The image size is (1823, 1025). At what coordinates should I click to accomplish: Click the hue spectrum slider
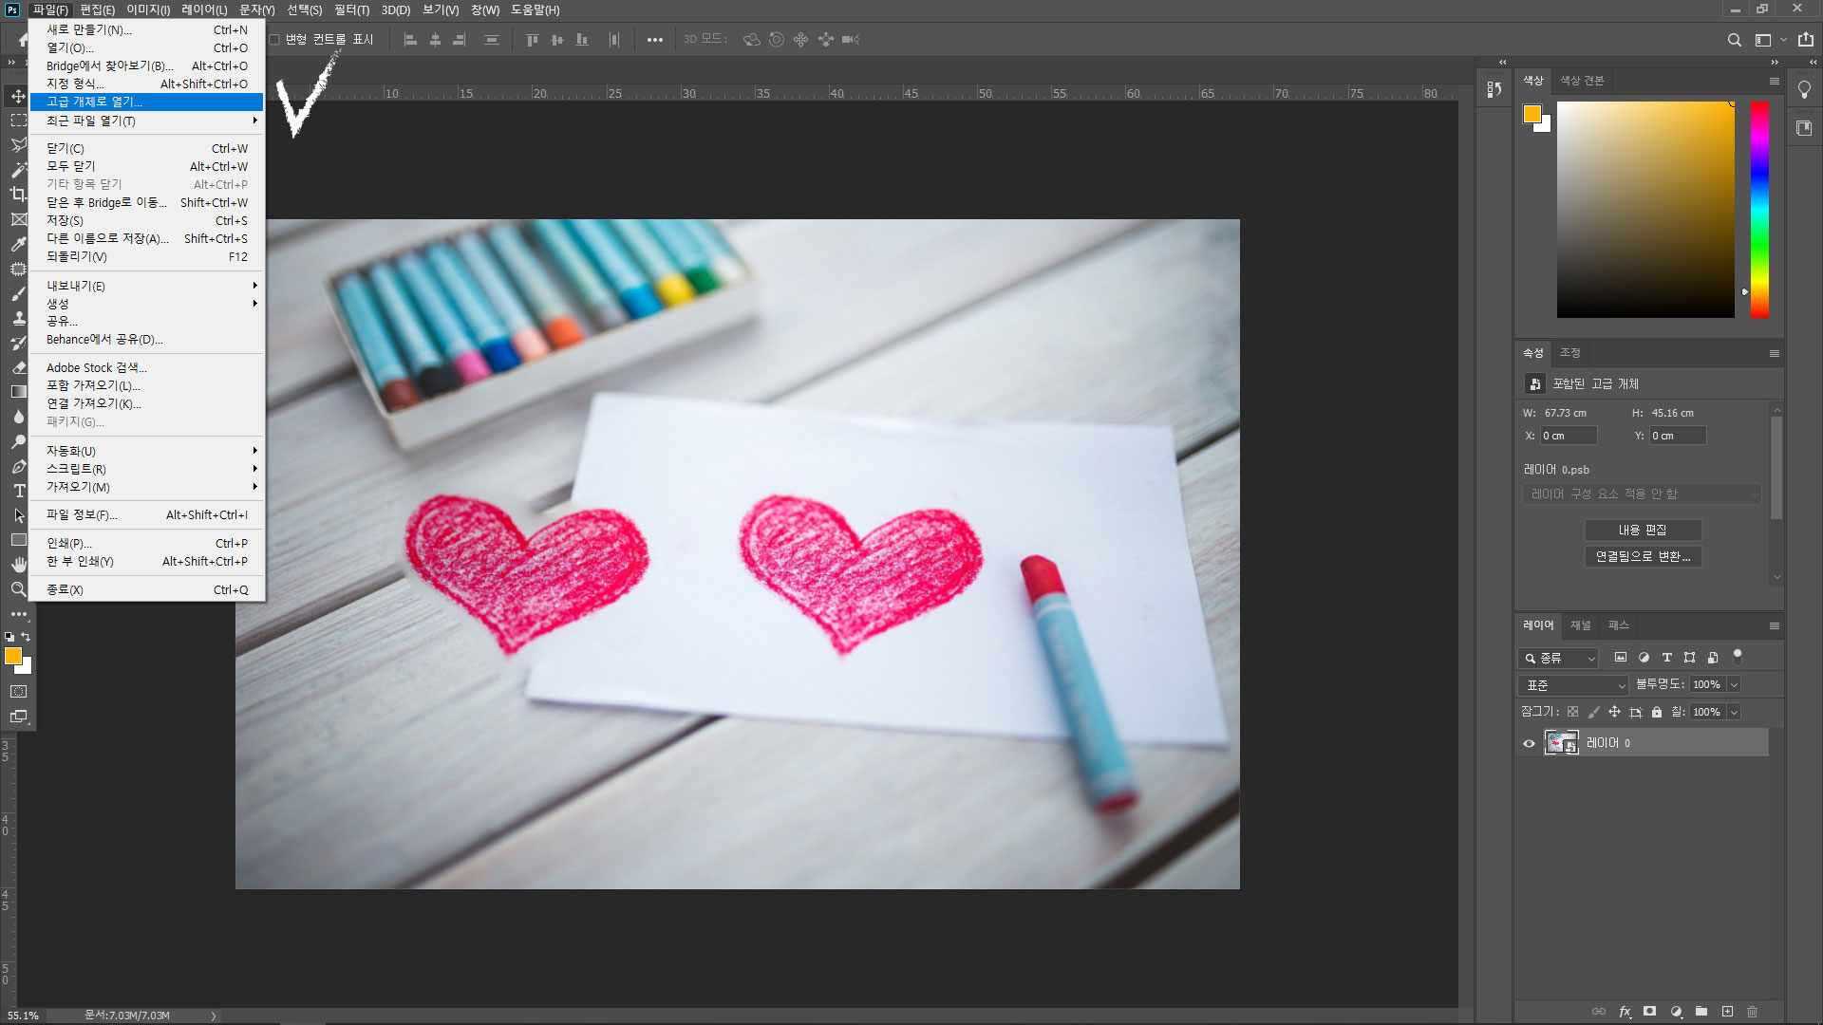(x=1759, y=210)
